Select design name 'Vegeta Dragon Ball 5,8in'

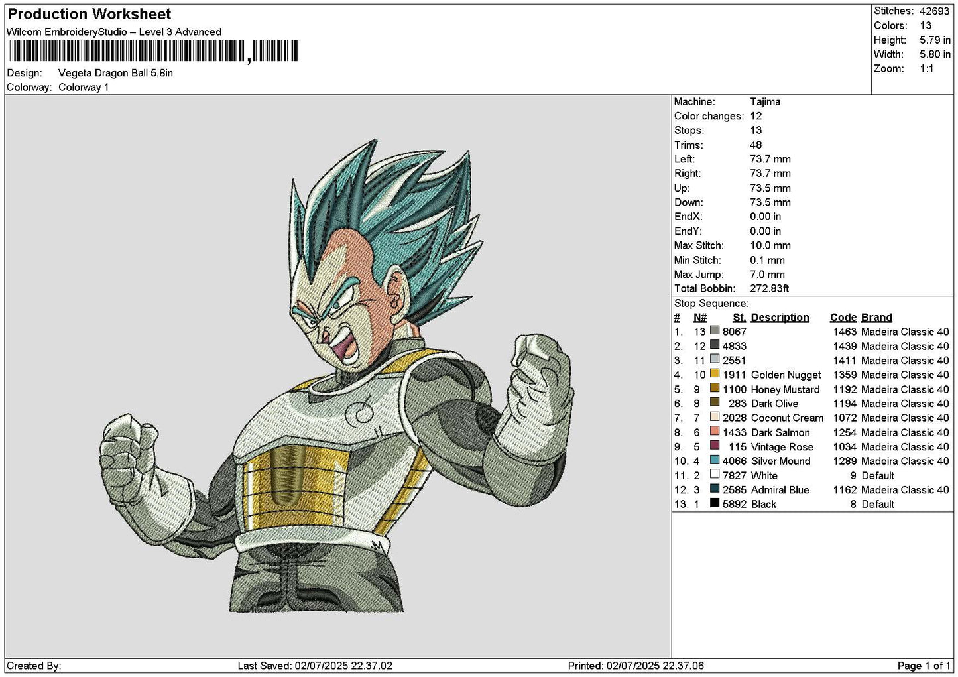pos(115,73)
